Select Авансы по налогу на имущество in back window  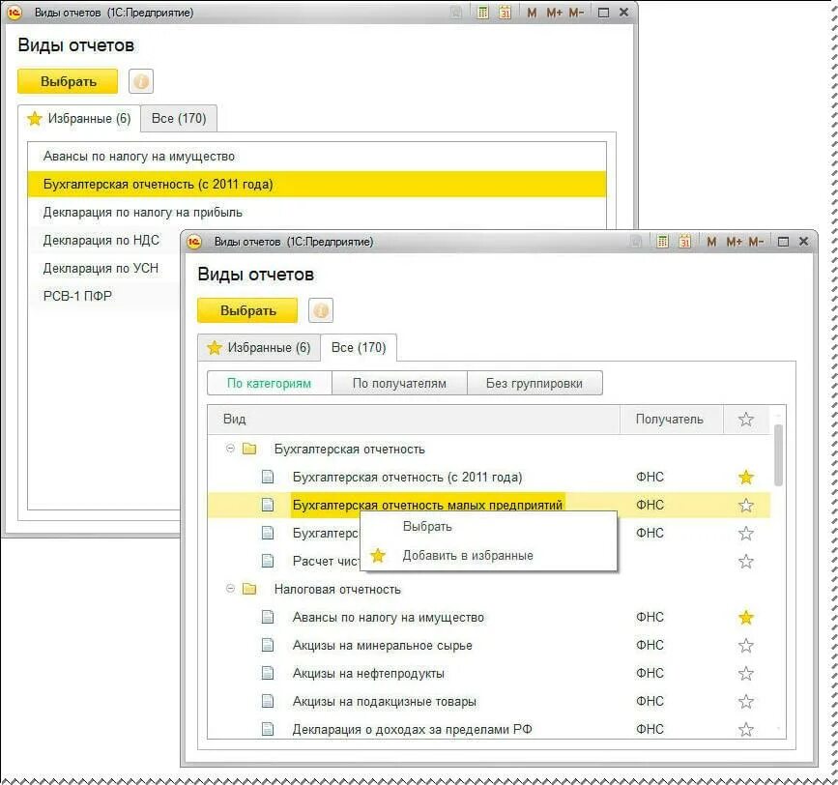(317, 156)
